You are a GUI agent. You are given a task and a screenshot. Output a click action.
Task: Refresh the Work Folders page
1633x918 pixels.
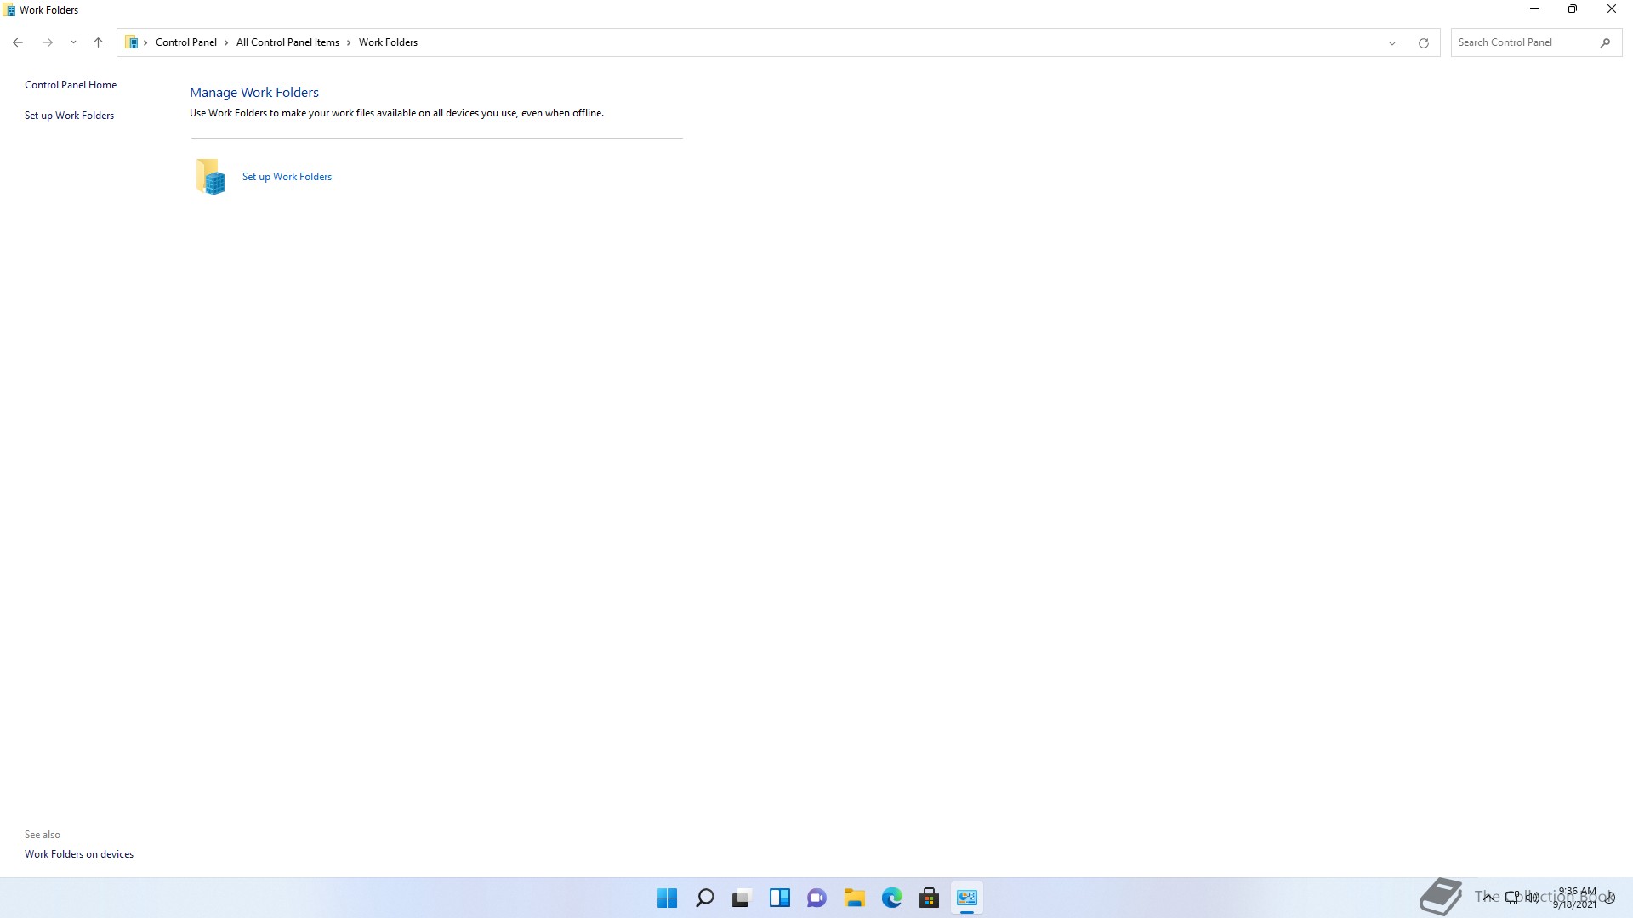(1424, 43)
